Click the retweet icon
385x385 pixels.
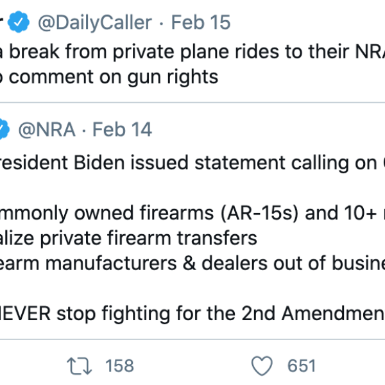80,366
